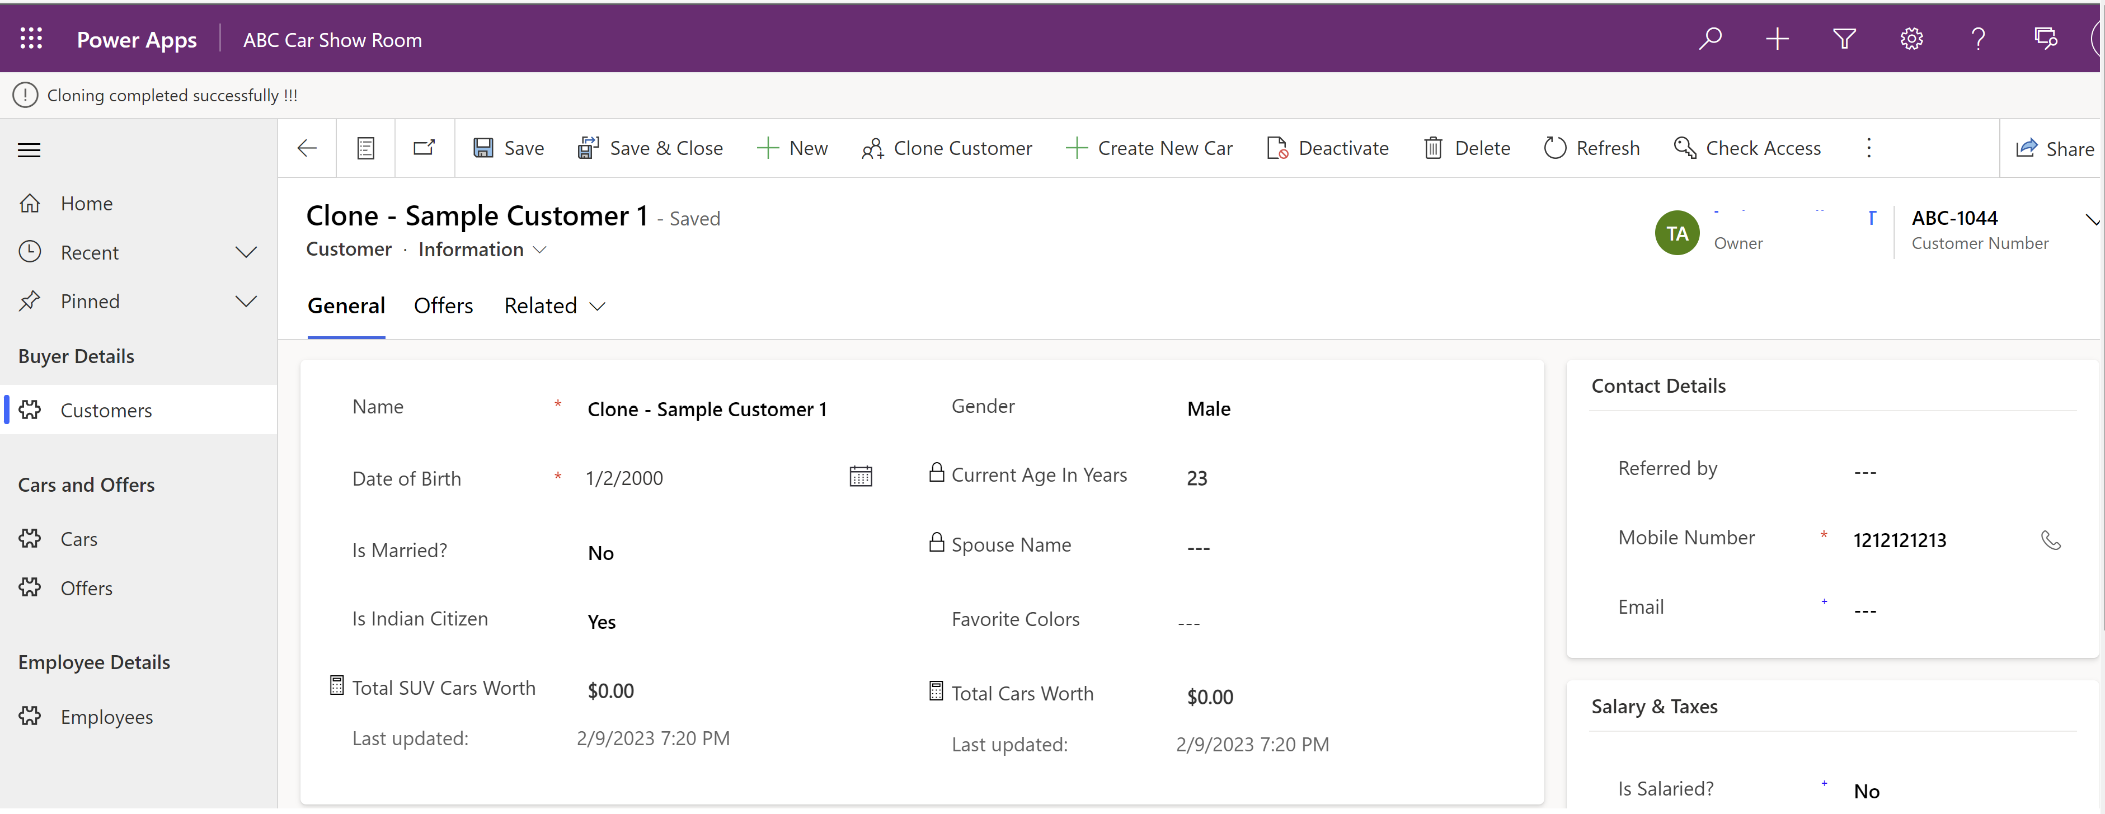2105x814 pixels.
Task: Click the Create New Car button
Action: coord(1148,148)
